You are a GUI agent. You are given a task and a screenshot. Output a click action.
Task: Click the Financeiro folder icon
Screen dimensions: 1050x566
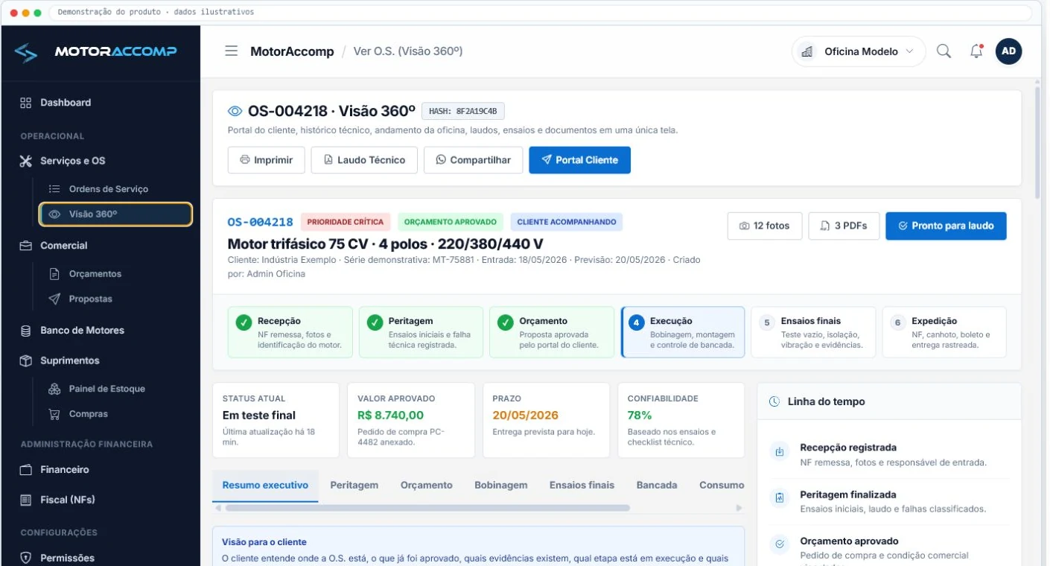[26, 470]
